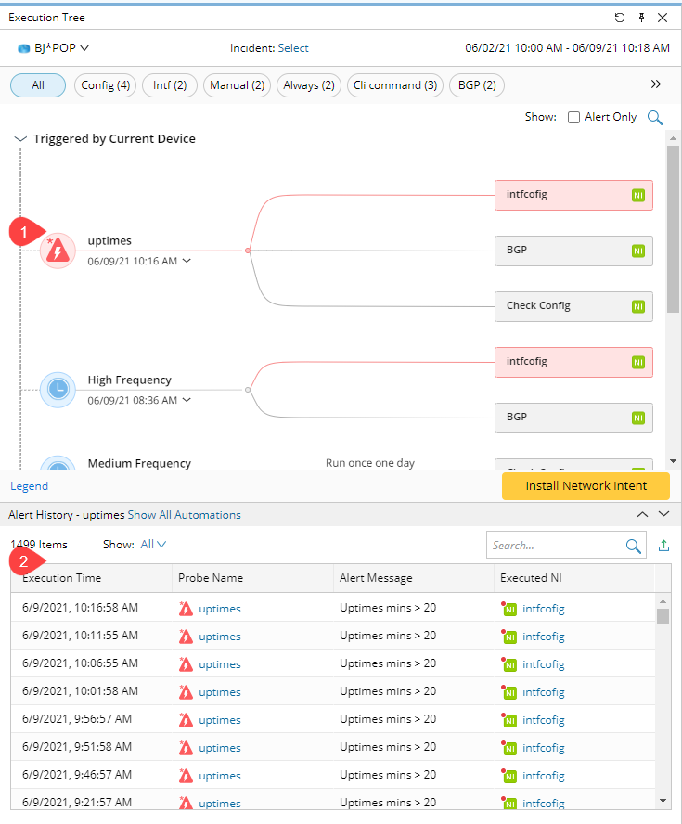Collapse alert history panel with down chevron
This screenshot has height=824, width=682.
click(664, 514)
